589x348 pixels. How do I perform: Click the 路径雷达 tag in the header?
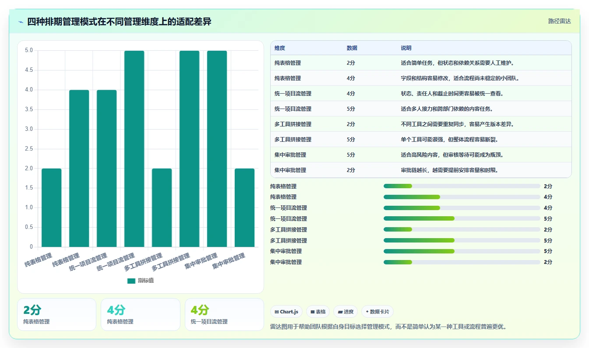[x=559, y=21]
